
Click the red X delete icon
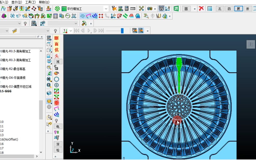[201, 9]
